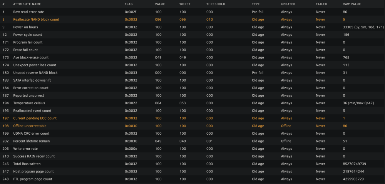385x184 pixels.
Task: Click raw value 156
Action: pyautogui.click(x=346, y=35)
